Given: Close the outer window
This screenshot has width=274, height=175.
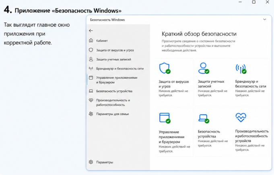Looking at the screenshot, I should (267, 2).
